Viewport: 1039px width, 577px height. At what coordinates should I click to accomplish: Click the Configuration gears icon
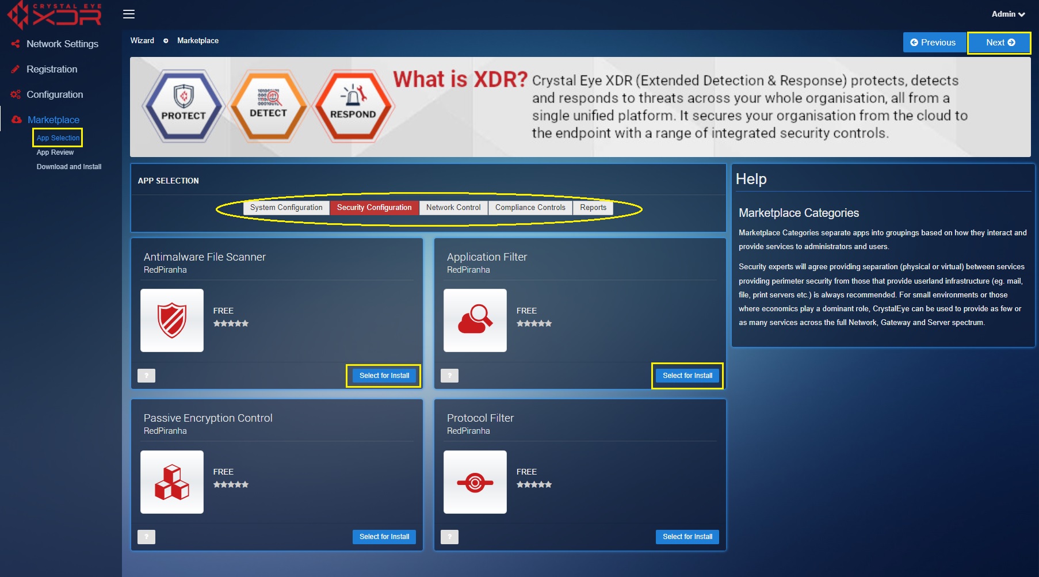coord(16,94)
